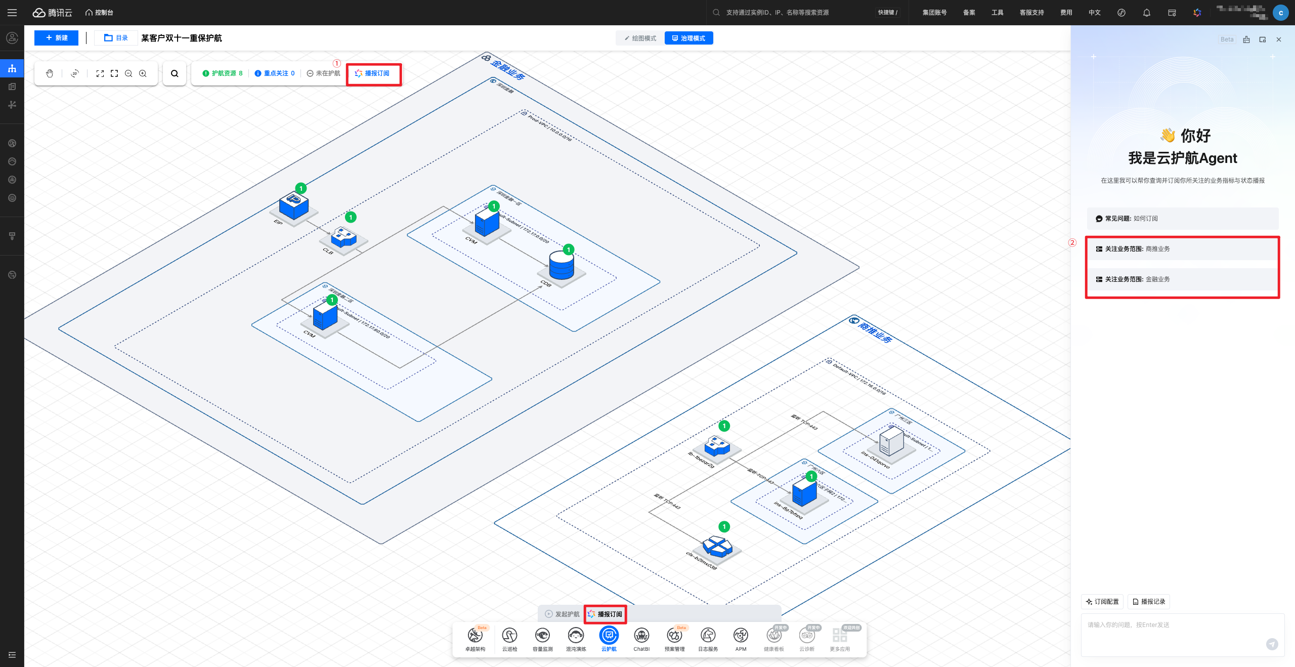Image resolution: width=1295 pixels, height=667 pixels.
Task: Click the zoom out magnifier icon
Action: tap(128, 73)
